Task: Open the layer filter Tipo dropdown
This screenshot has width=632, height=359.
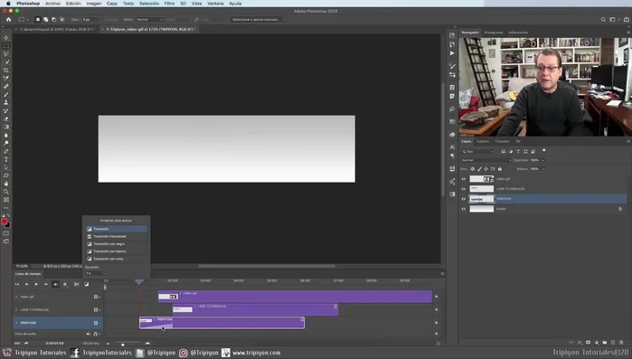Action: 477,152
